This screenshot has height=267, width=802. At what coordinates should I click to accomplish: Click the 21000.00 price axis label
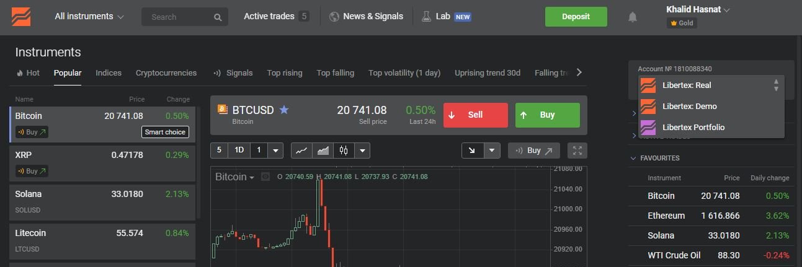pos(568,209)
